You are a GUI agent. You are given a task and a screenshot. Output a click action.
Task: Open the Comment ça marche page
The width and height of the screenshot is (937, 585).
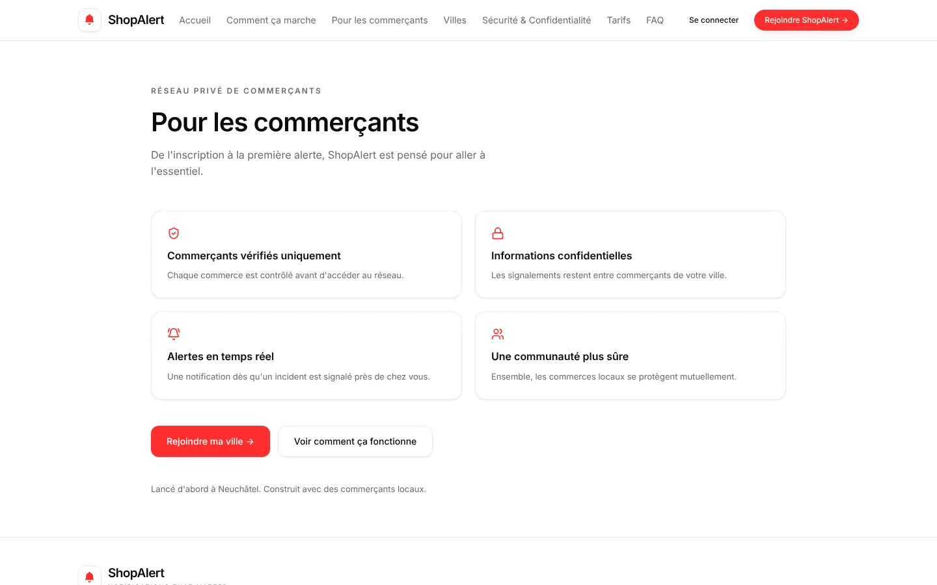click(x=271, y=20)
